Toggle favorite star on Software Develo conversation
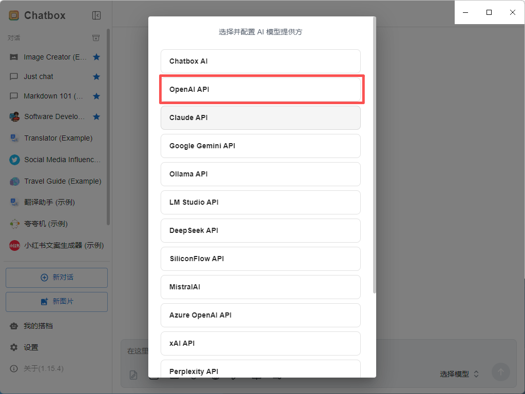Screen dimensions: 525x394 click(x=96, y=116)
